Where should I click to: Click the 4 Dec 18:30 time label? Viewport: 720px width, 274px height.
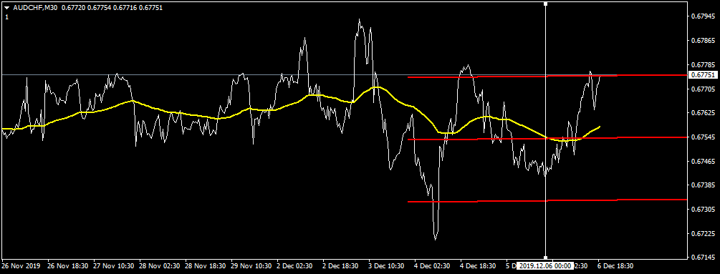478,265
